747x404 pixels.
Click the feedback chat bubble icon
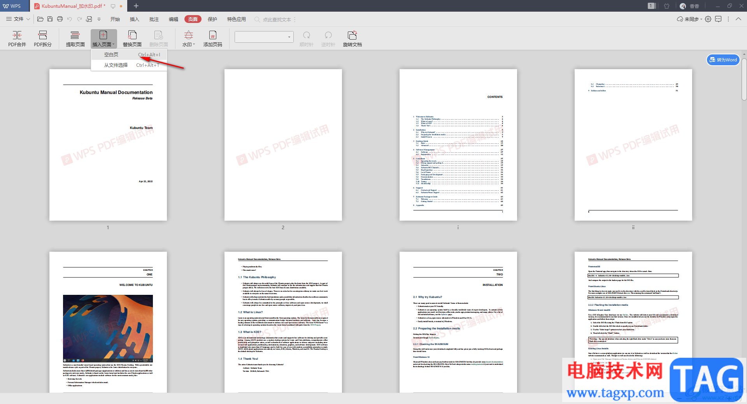pos(718,19)
